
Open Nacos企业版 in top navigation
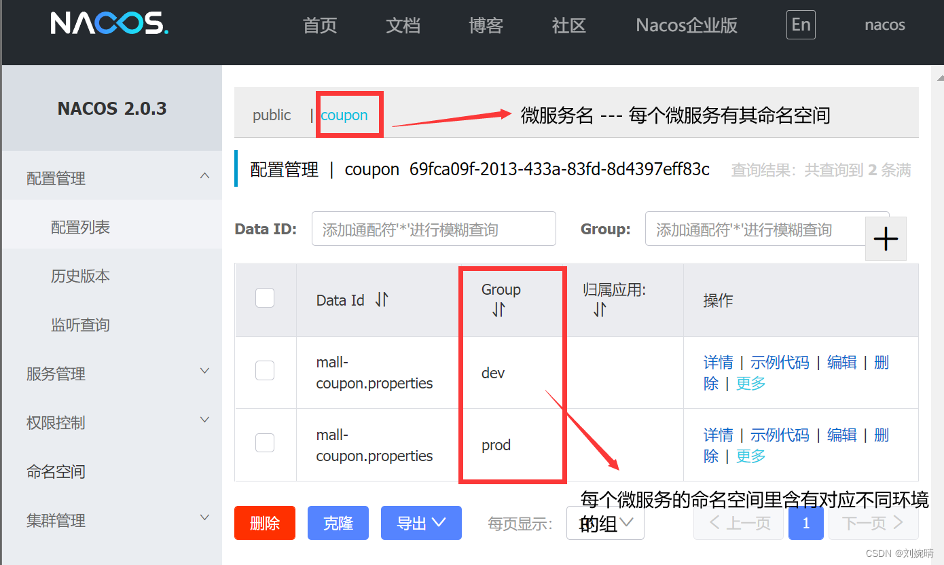coord(687,26)
